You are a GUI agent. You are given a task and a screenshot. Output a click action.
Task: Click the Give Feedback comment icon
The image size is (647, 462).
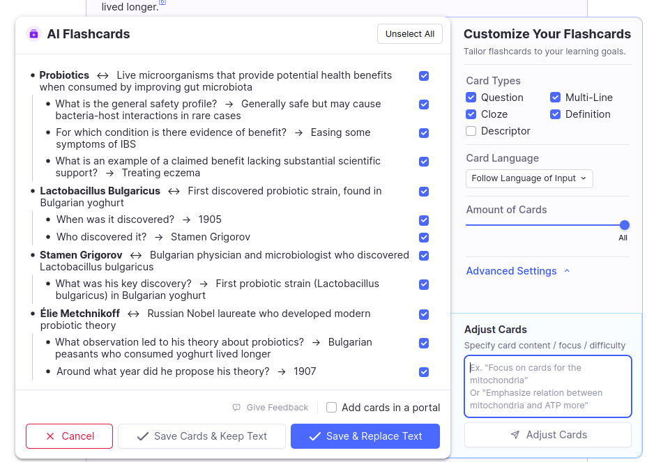(237, 408)
